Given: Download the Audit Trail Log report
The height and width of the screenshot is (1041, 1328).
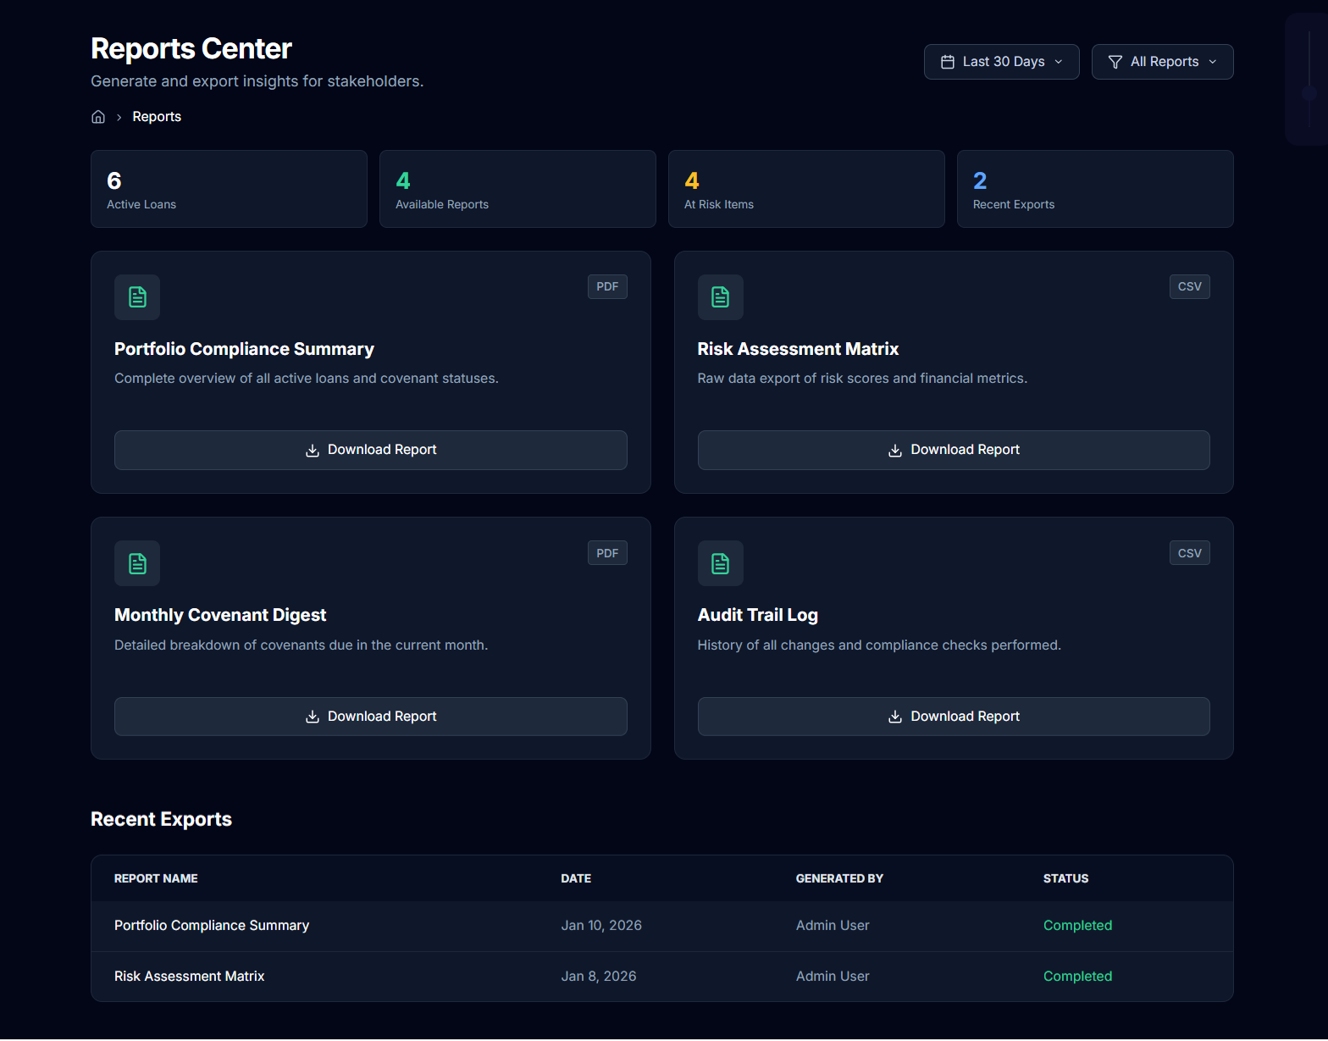Looking at the screenshot, I should coord(954,717).
